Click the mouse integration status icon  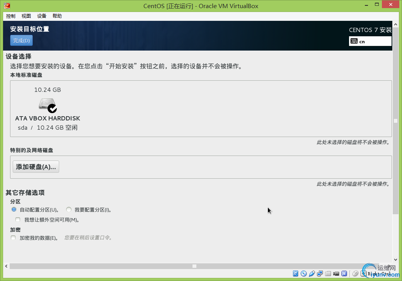[x=355, y=274]
